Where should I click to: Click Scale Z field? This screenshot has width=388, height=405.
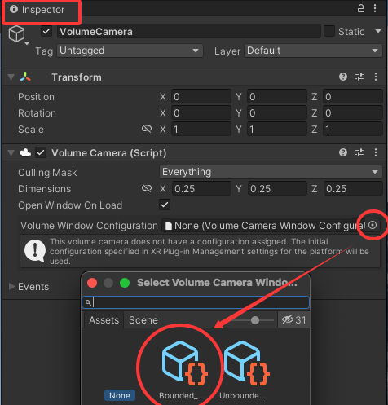[353, 130]
